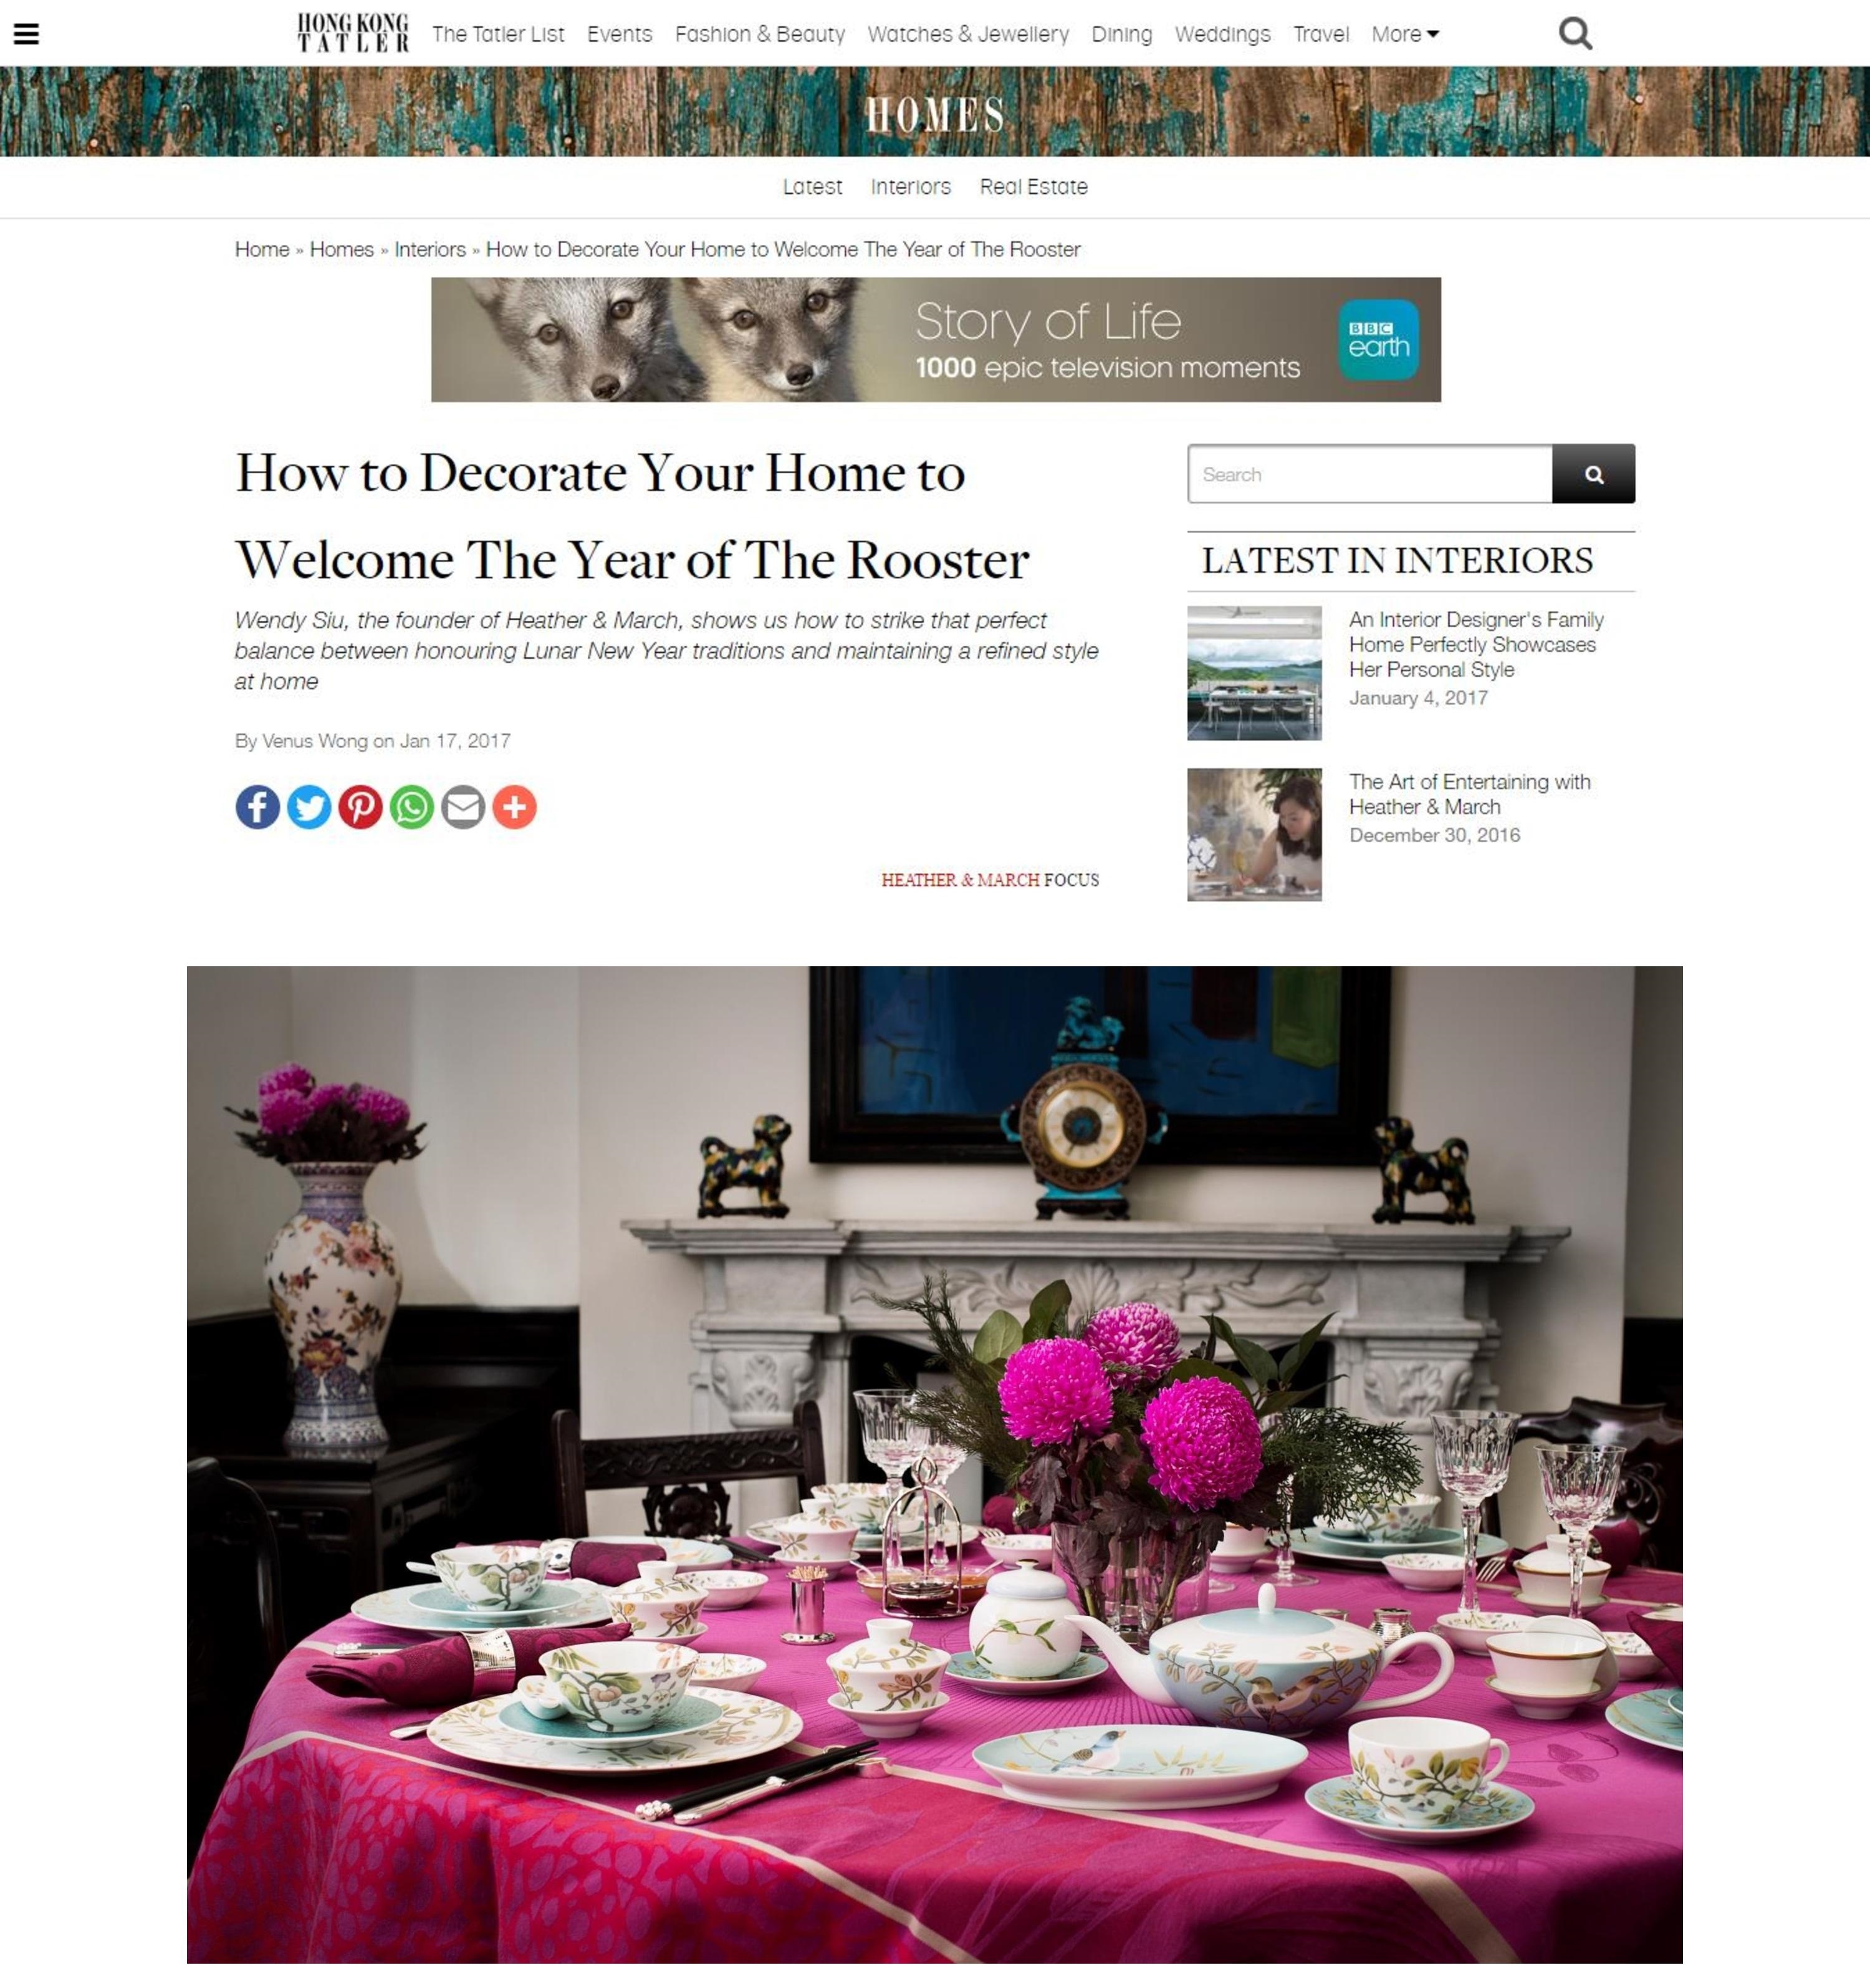This screenshot has height=1988, width=1870.
Task: Click the header magnifying glass search icon
Action: pyautogui.click(x=1575, y=34)
